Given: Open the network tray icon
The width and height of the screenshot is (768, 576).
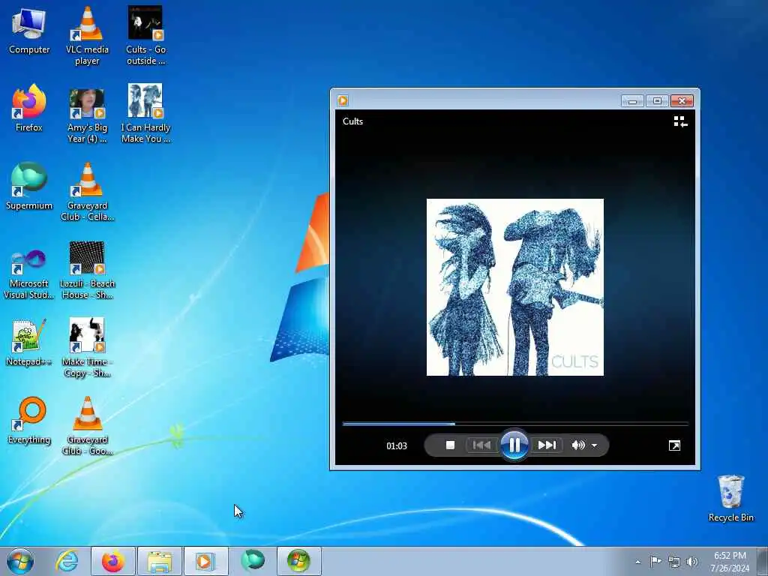Looking at the screenshot, I should point(674,562).
